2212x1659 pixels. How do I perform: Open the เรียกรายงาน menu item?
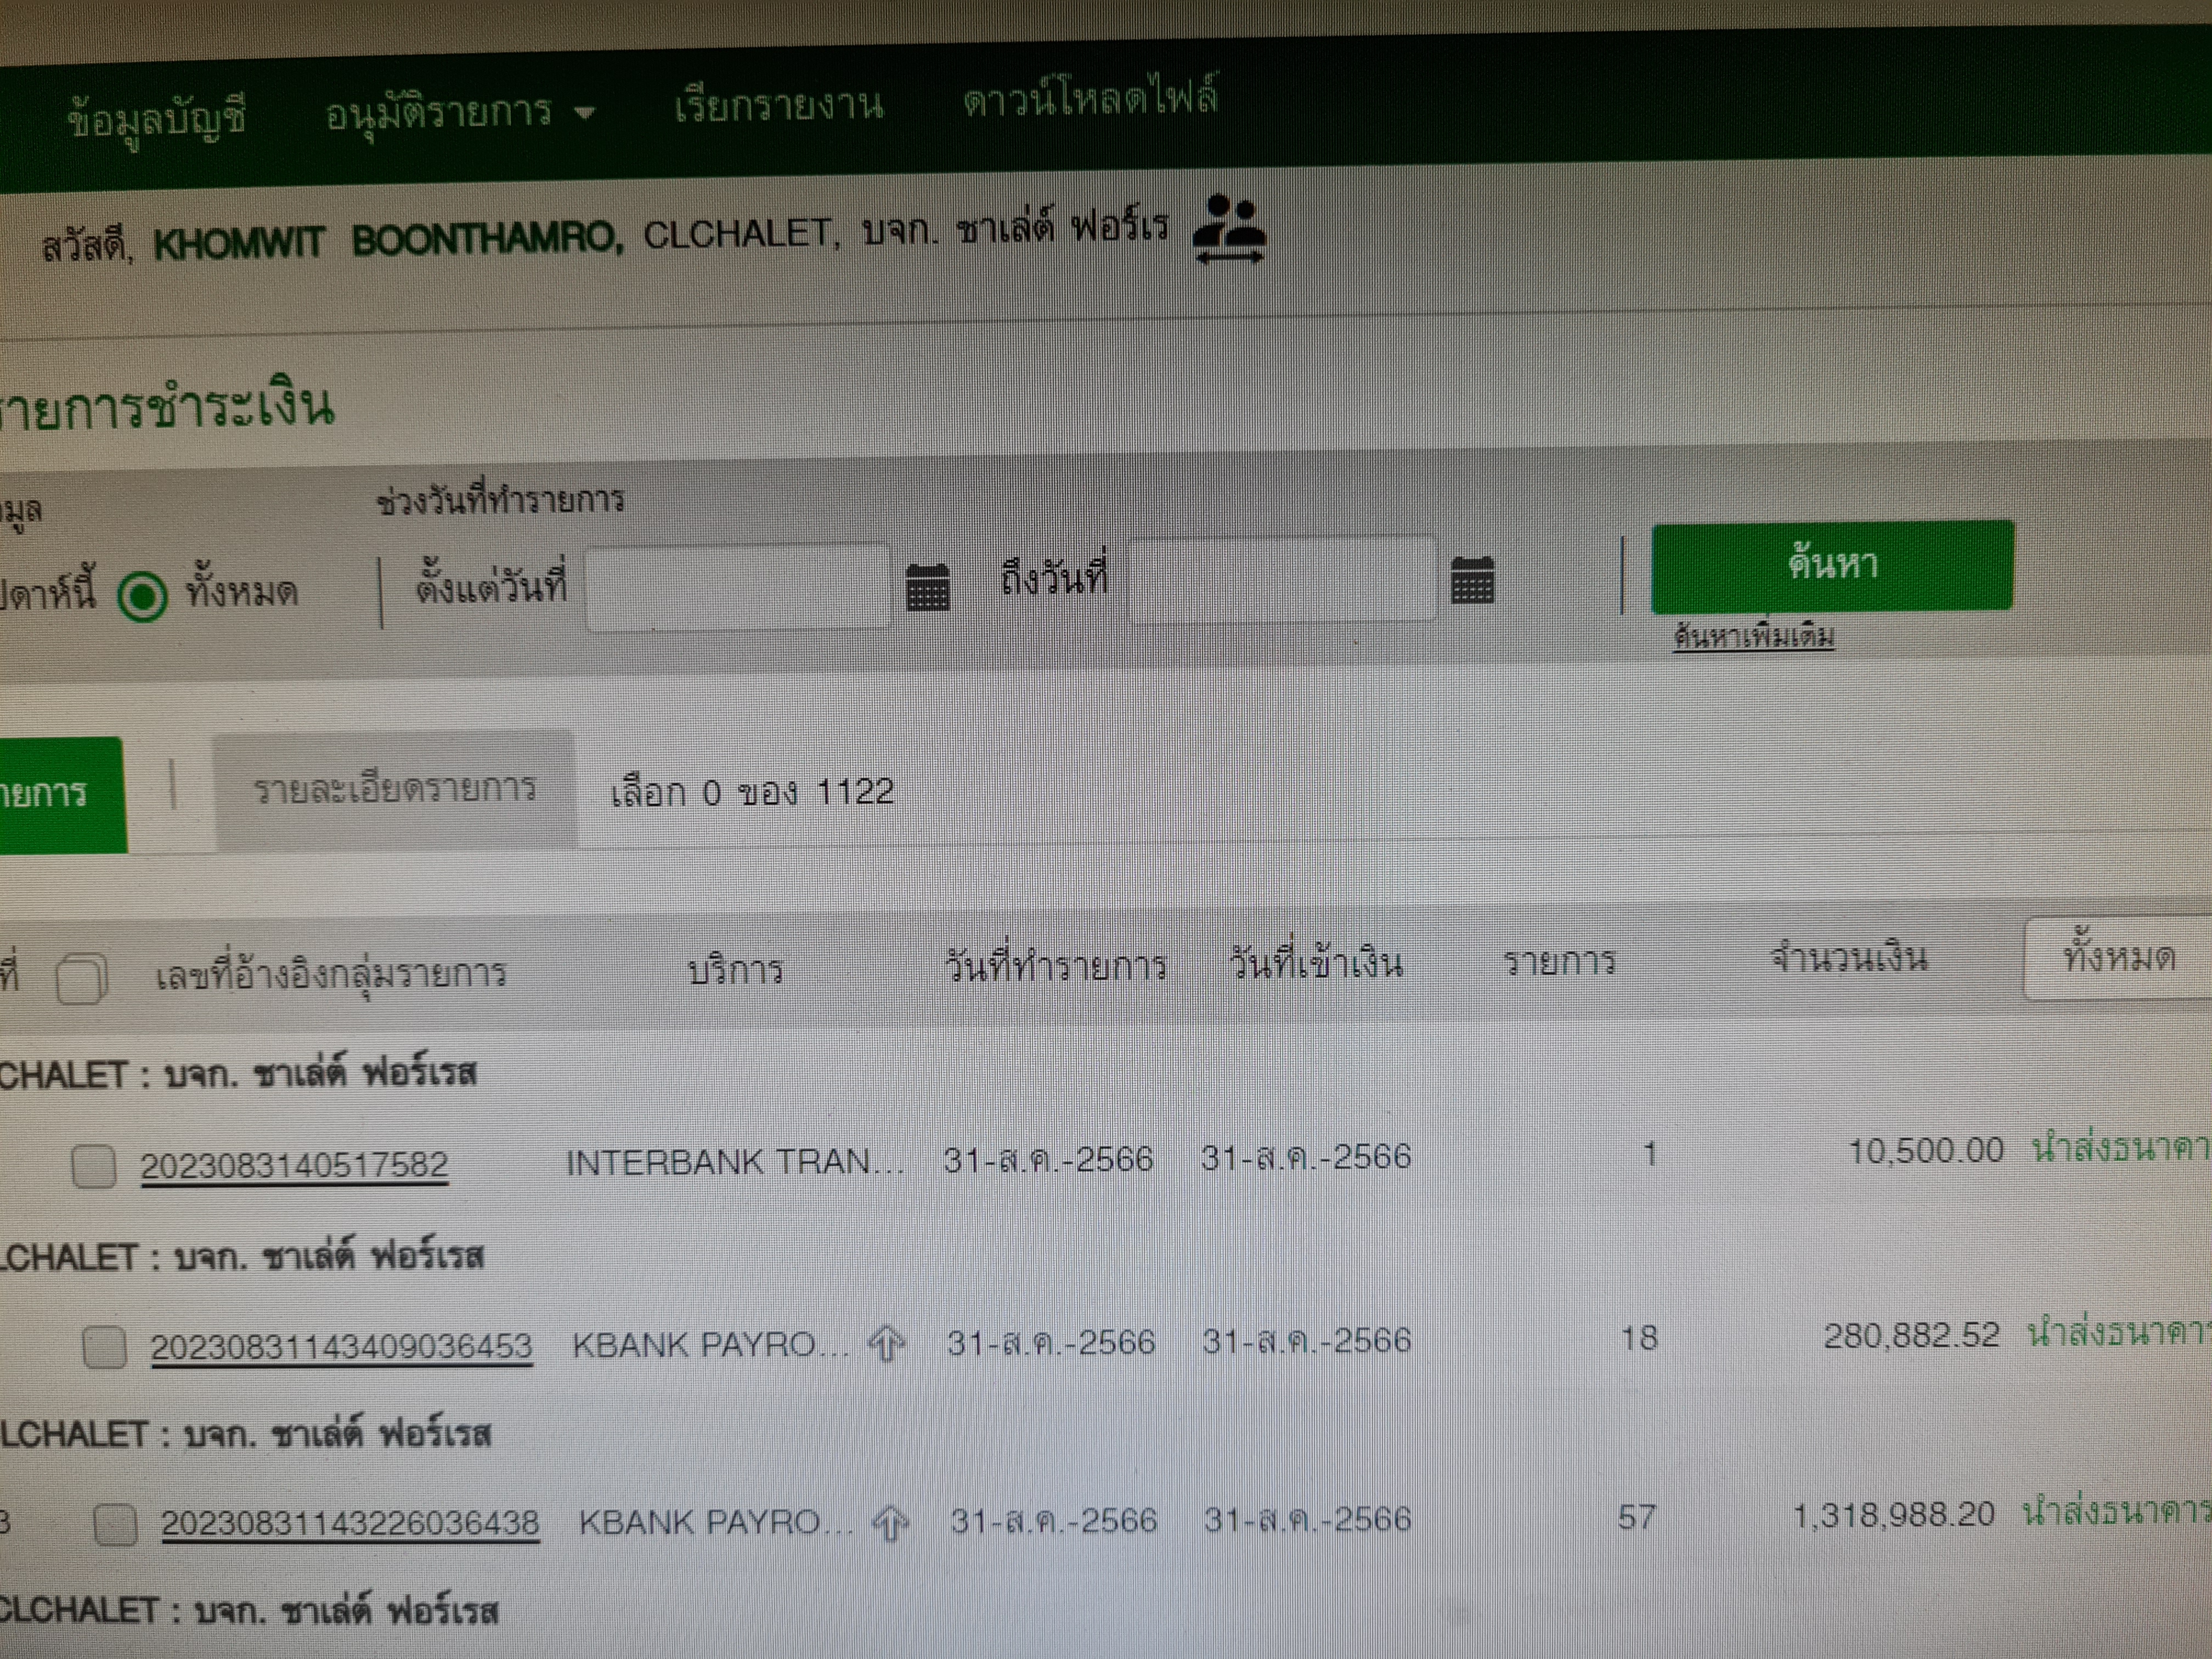pyautogui.click(x=778, y=106)
